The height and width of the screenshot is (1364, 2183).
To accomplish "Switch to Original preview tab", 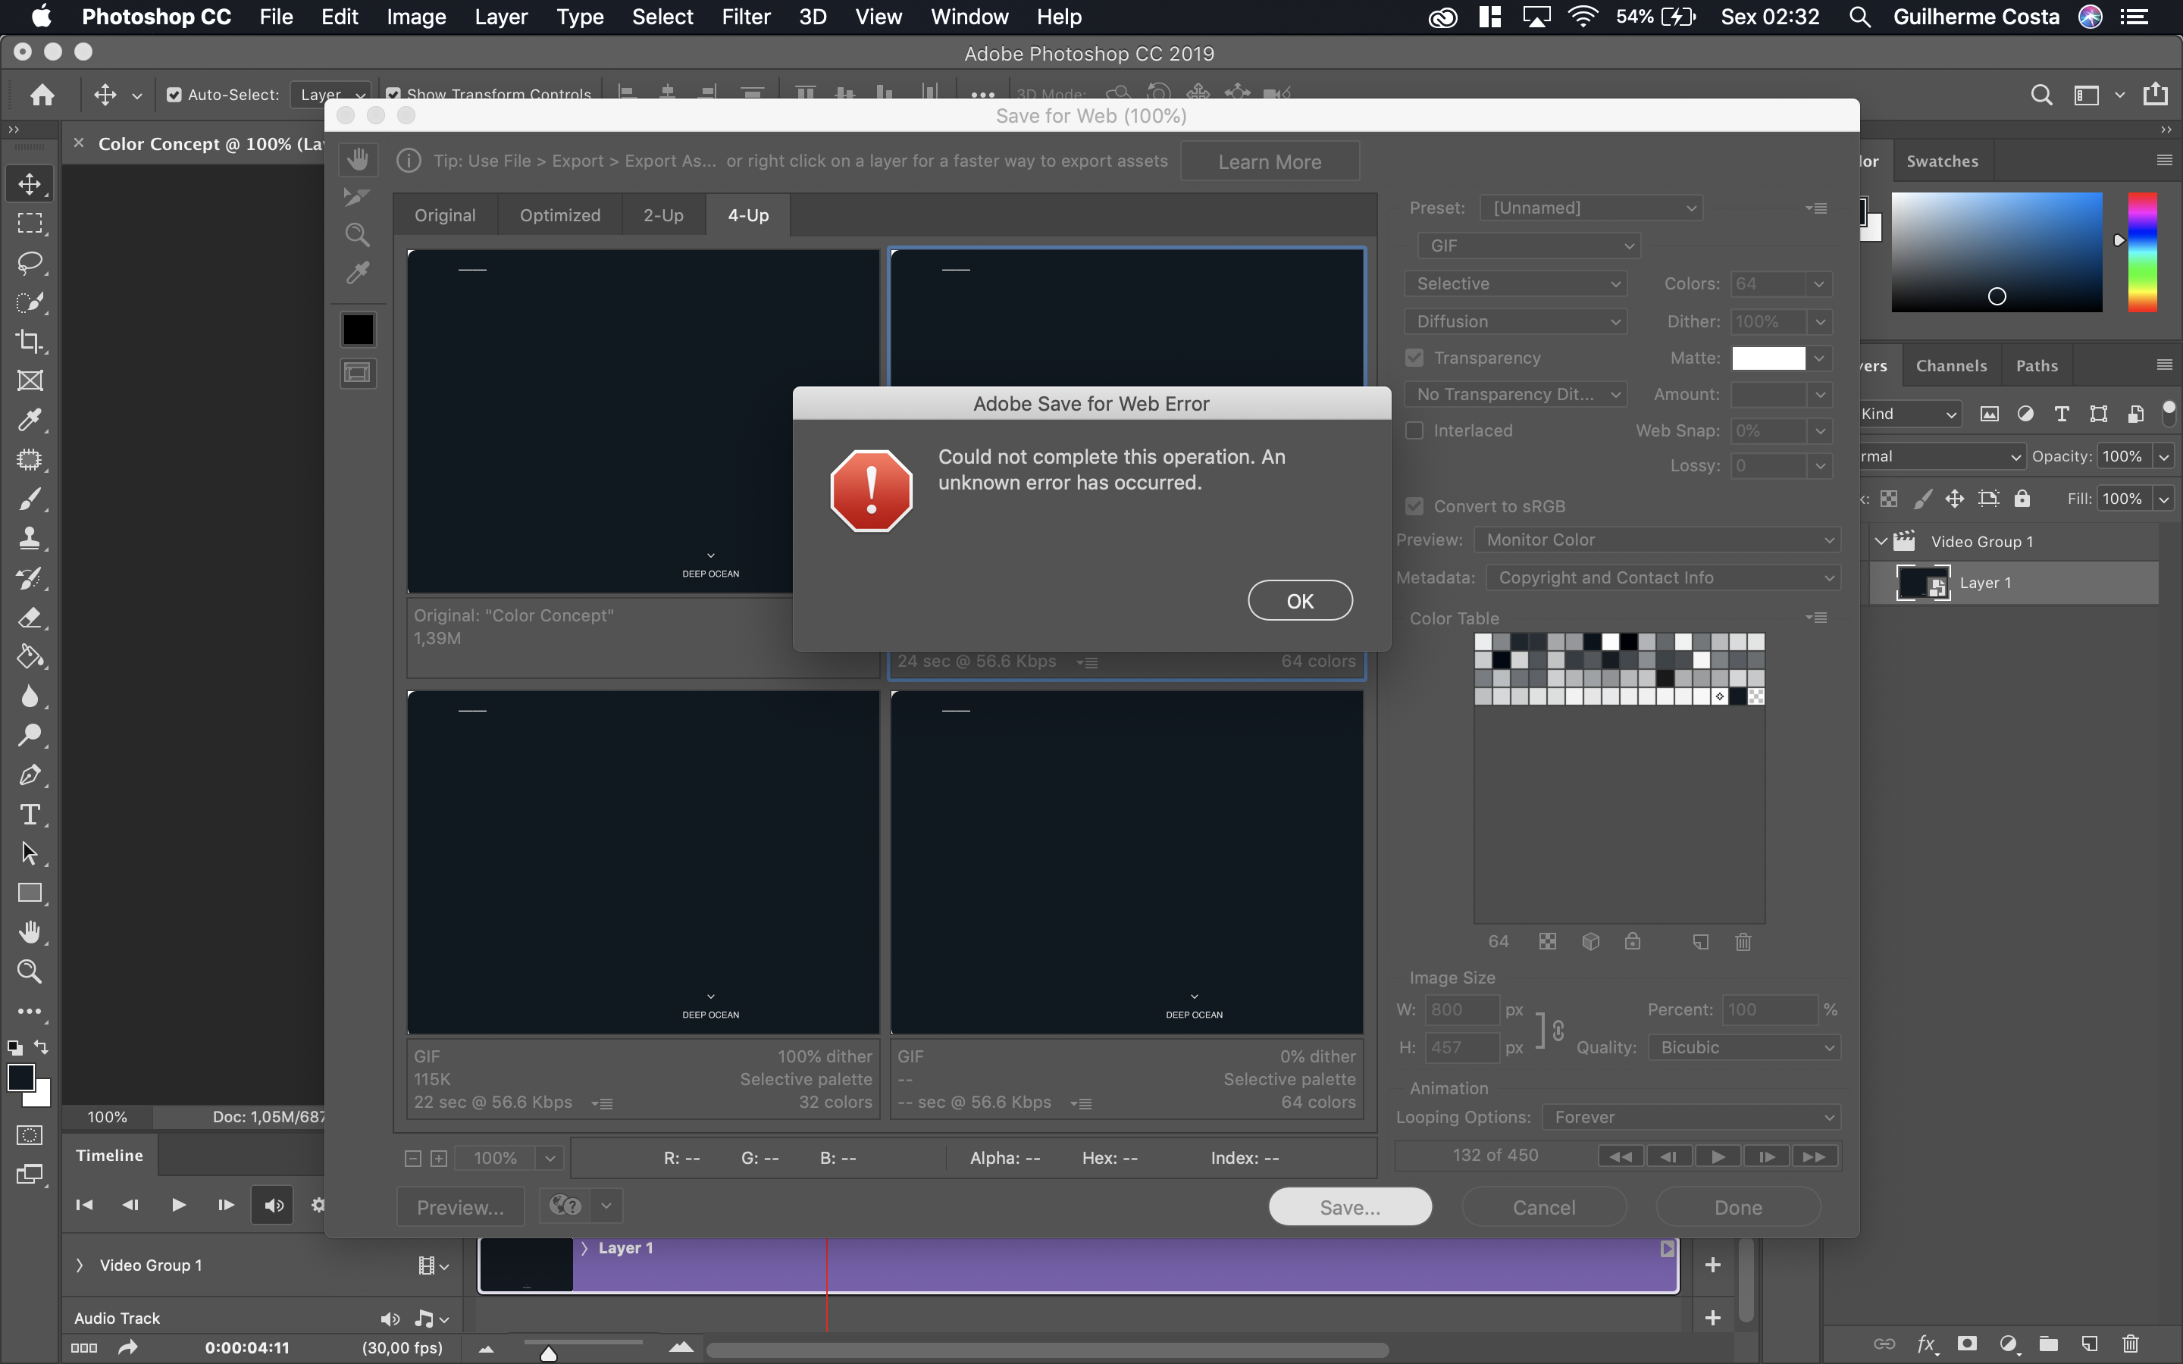I will pyautogui.click(x=445, y=214).
